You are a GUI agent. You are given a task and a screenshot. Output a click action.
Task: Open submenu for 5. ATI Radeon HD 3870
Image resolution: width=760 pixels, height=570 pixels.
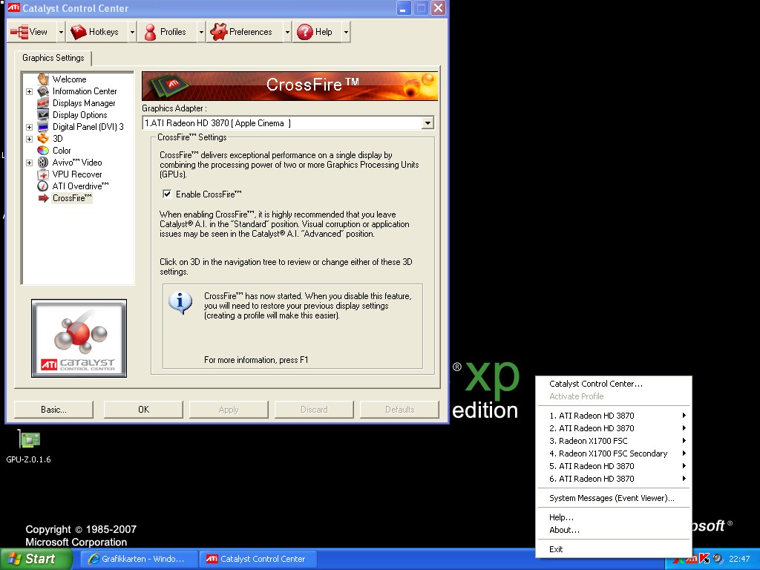(613, 466)
